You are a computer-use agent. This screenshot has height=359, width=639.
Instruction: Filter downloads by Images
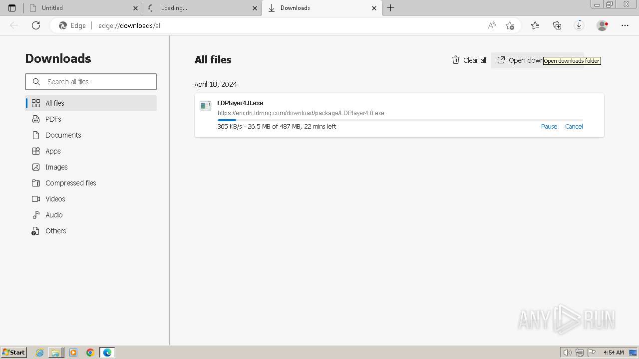(91, 167)
